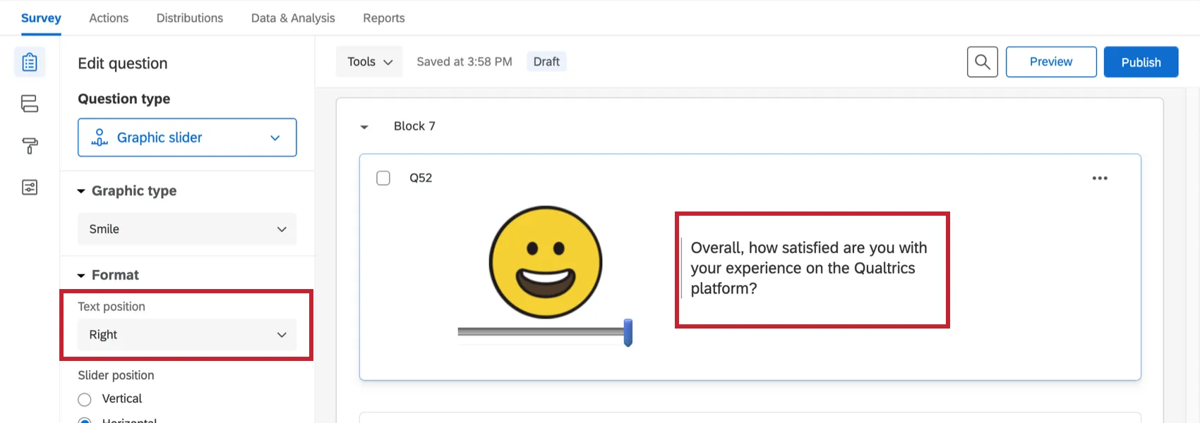Image resolution: width=1200 pixels, height=423 pixels.
Task: Collapse the Block 7 section arrow
Action: coord(364,127)
